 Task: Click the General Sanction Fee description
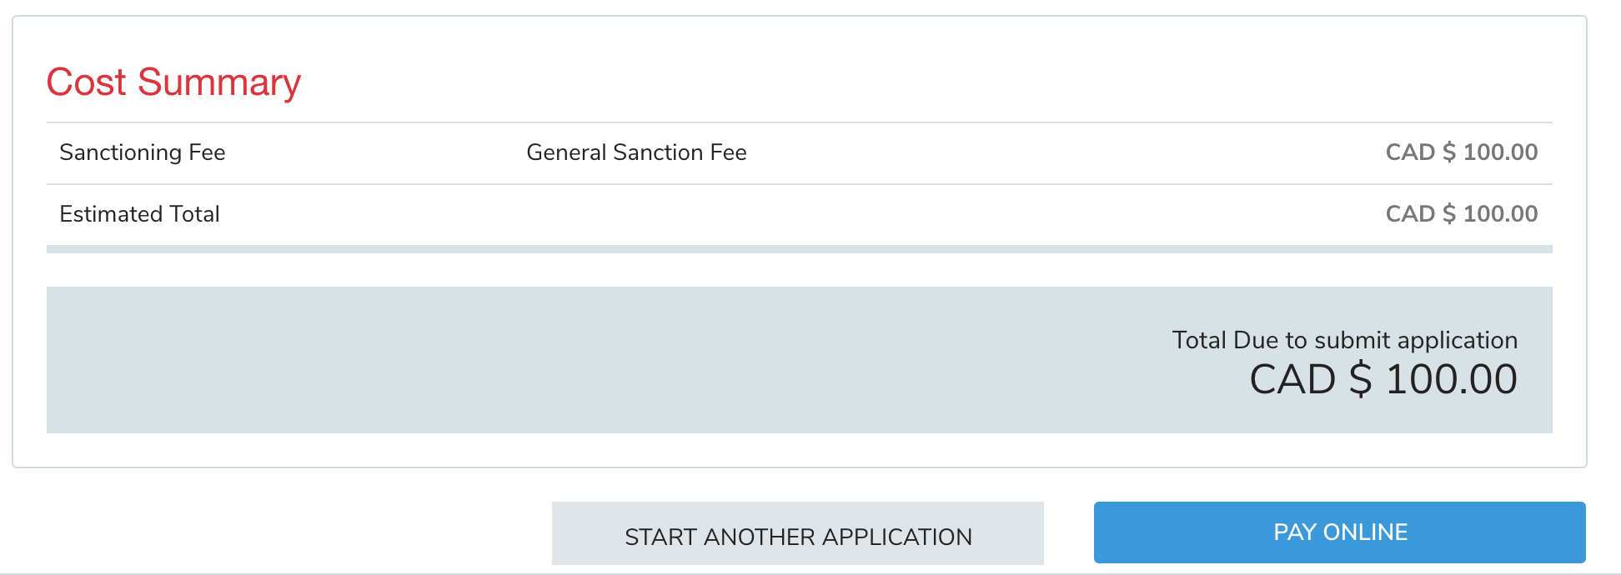636,152
